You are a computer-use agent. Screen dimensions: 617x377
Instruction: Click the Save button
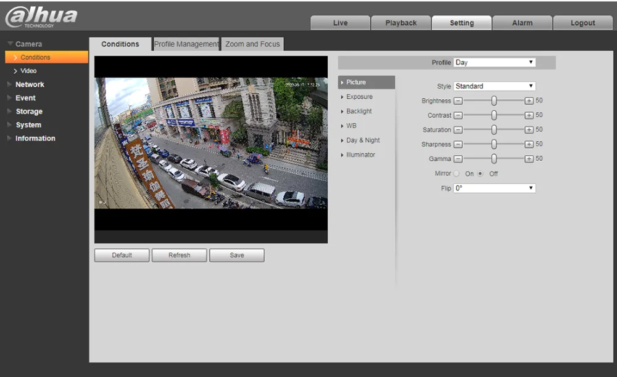237,255
